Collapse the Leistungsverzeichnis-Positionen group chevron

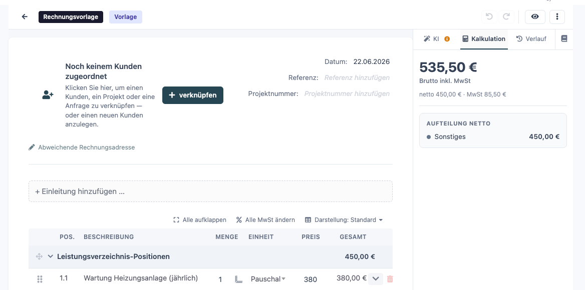pyautogui.click(x=51, y=256)
